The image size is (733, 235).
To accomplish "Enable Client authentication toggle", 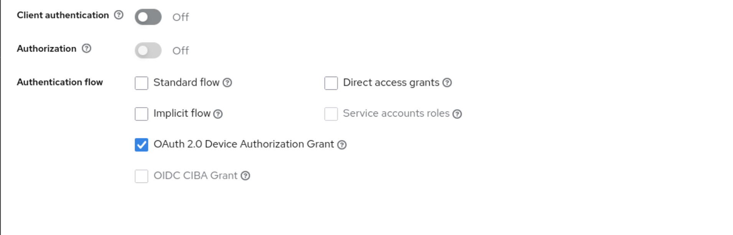I will point(148,17).
